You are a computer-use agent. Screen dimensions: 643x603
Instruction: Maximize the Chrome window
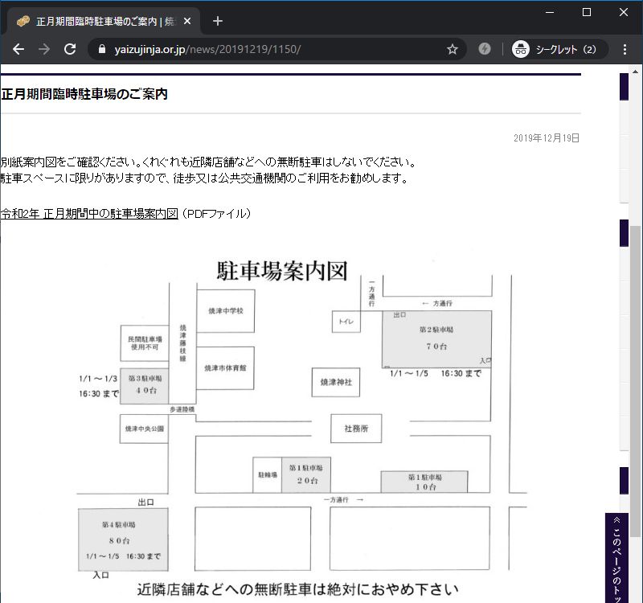(587, 11)
